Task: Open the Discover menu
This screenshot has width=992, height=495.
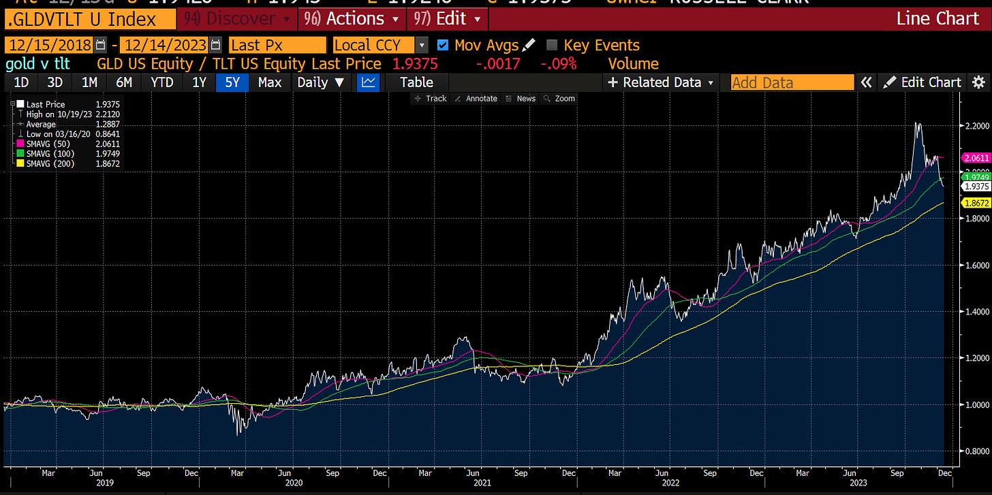Action: 236,18
